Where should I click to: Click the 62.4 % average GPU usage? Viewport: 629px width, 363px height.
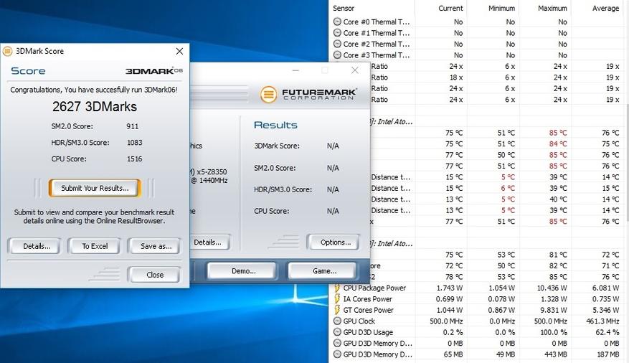coord(607,332)
